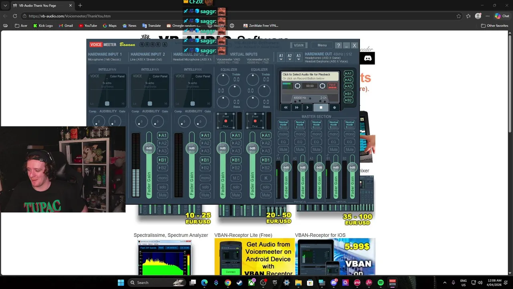This screenshot has height=289, width=513.
Task: Open Spotify from the taskbar
Action: pos(380,283)
